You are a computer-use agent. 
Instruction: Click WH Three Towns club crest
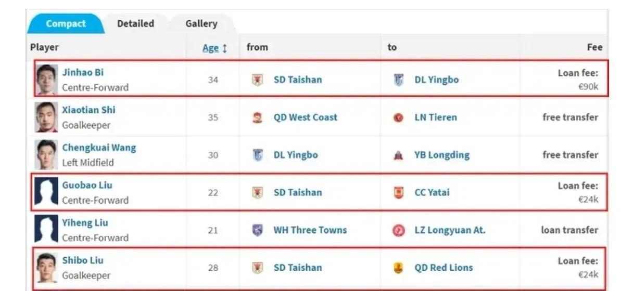[x=257, y=230]
